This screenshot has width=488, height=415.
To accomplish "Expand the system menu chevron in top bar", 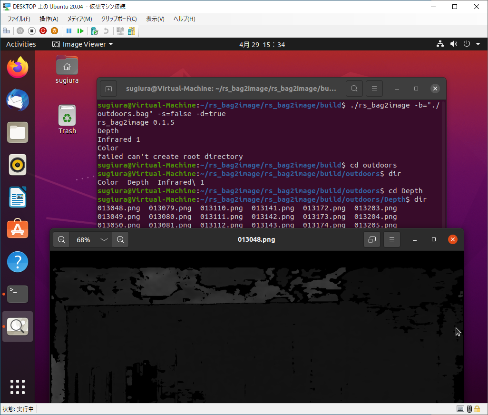I will tap(478, 44).
